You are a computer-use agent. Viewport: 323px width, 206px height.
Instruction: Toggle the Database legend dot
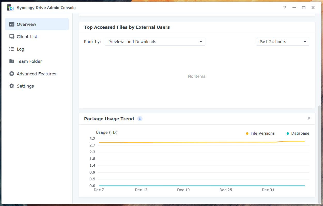point(288,133)
